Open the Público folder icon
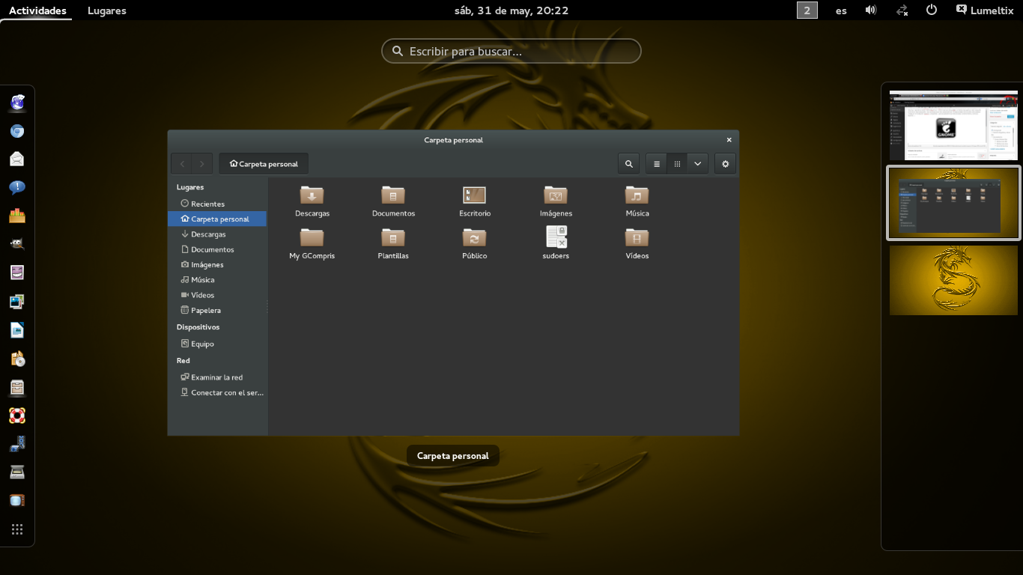This screenshot has height=575, width=1023. click(474, 238)
